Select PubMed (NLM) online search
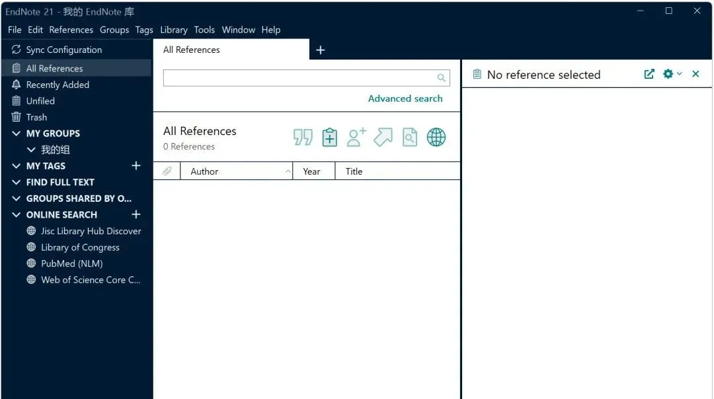The image size is (714, 399). 72,263
